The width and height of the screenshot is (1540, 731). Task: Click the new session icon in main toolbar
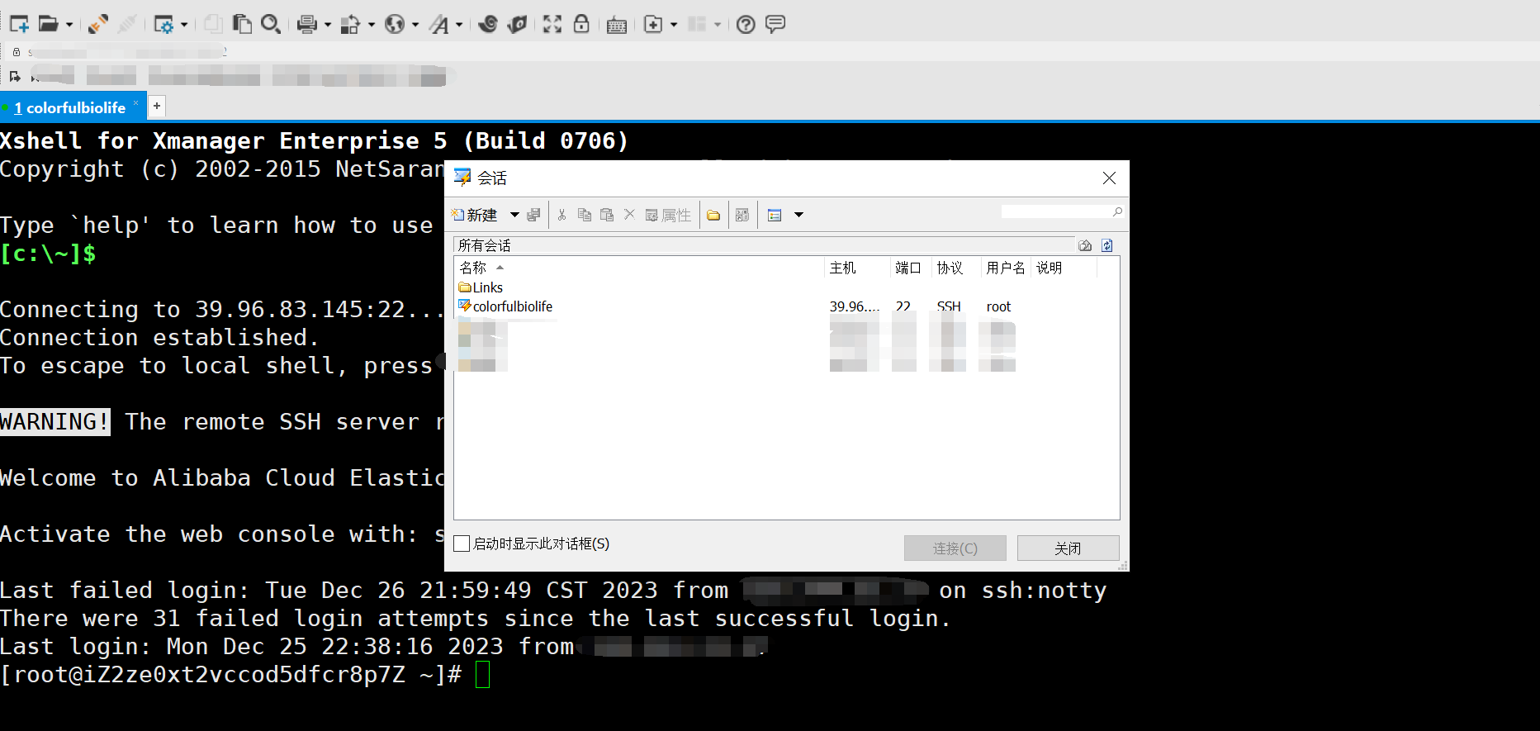(19, 24)
